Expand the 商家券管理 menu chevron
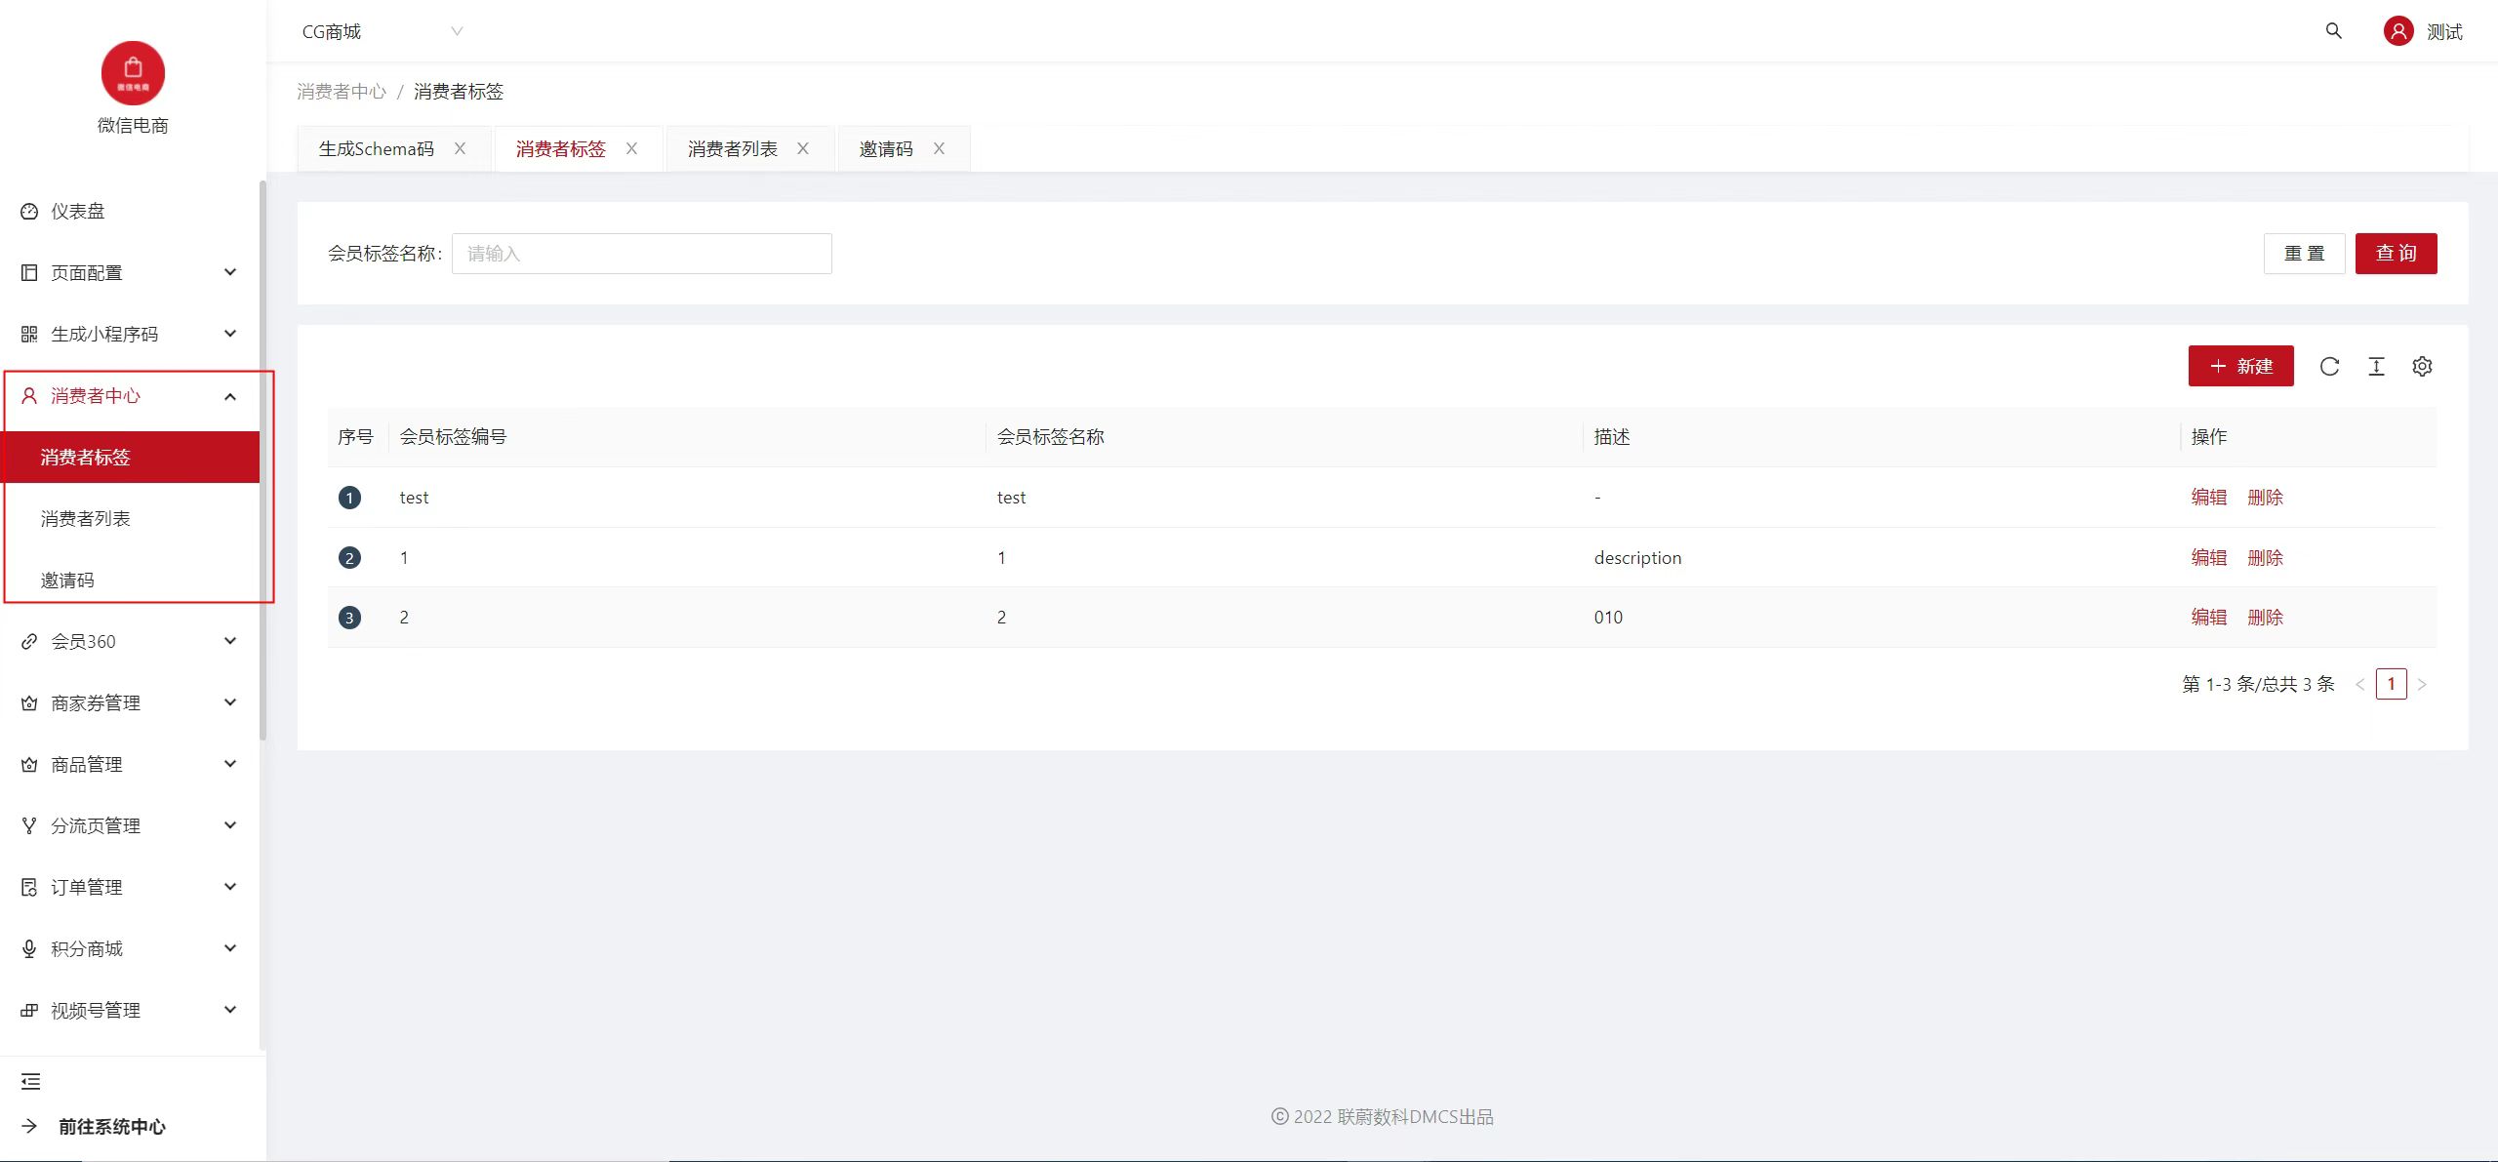The height and width of the screenshot is (1162, 2498). [x=230, y=702]
